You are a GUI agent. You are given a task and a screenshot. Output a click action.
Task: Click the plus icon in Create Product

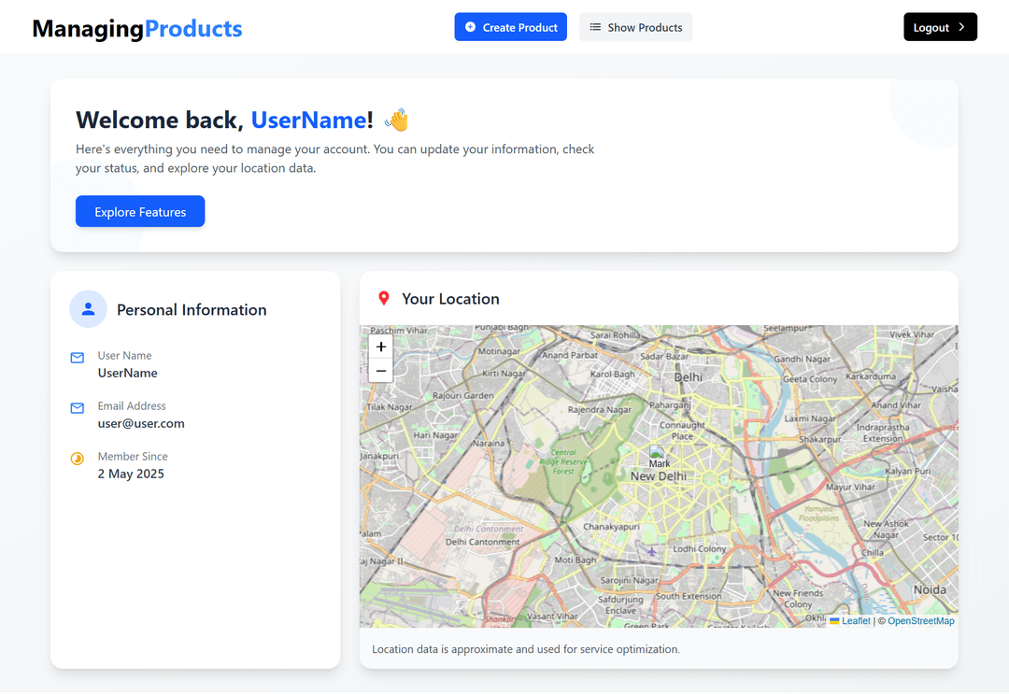click(x=470, y=27)
